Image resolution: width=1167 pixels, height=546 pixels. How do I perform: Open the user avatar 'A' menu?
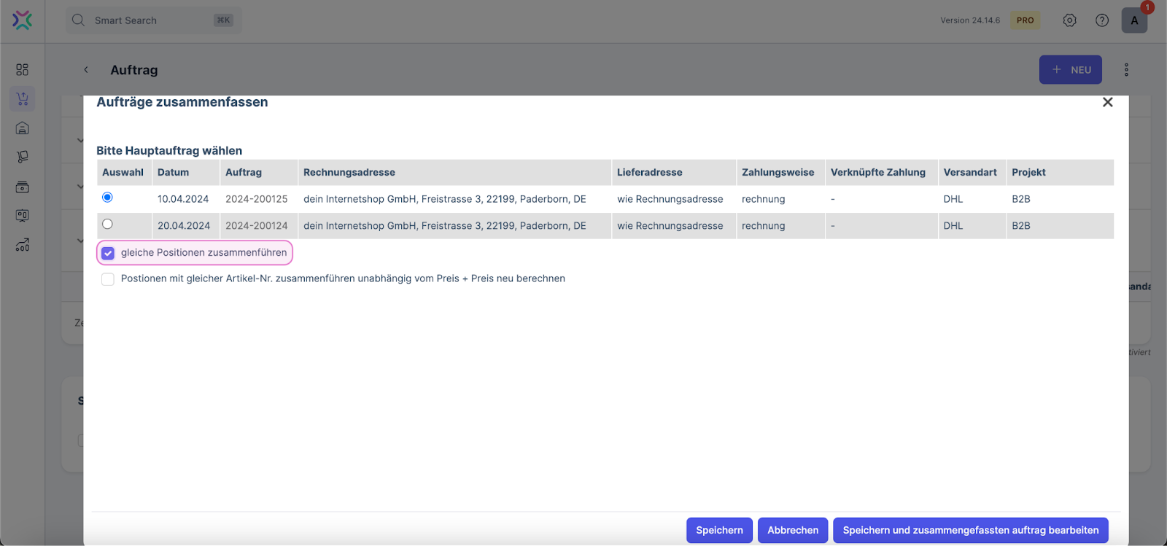[1134, 20]
